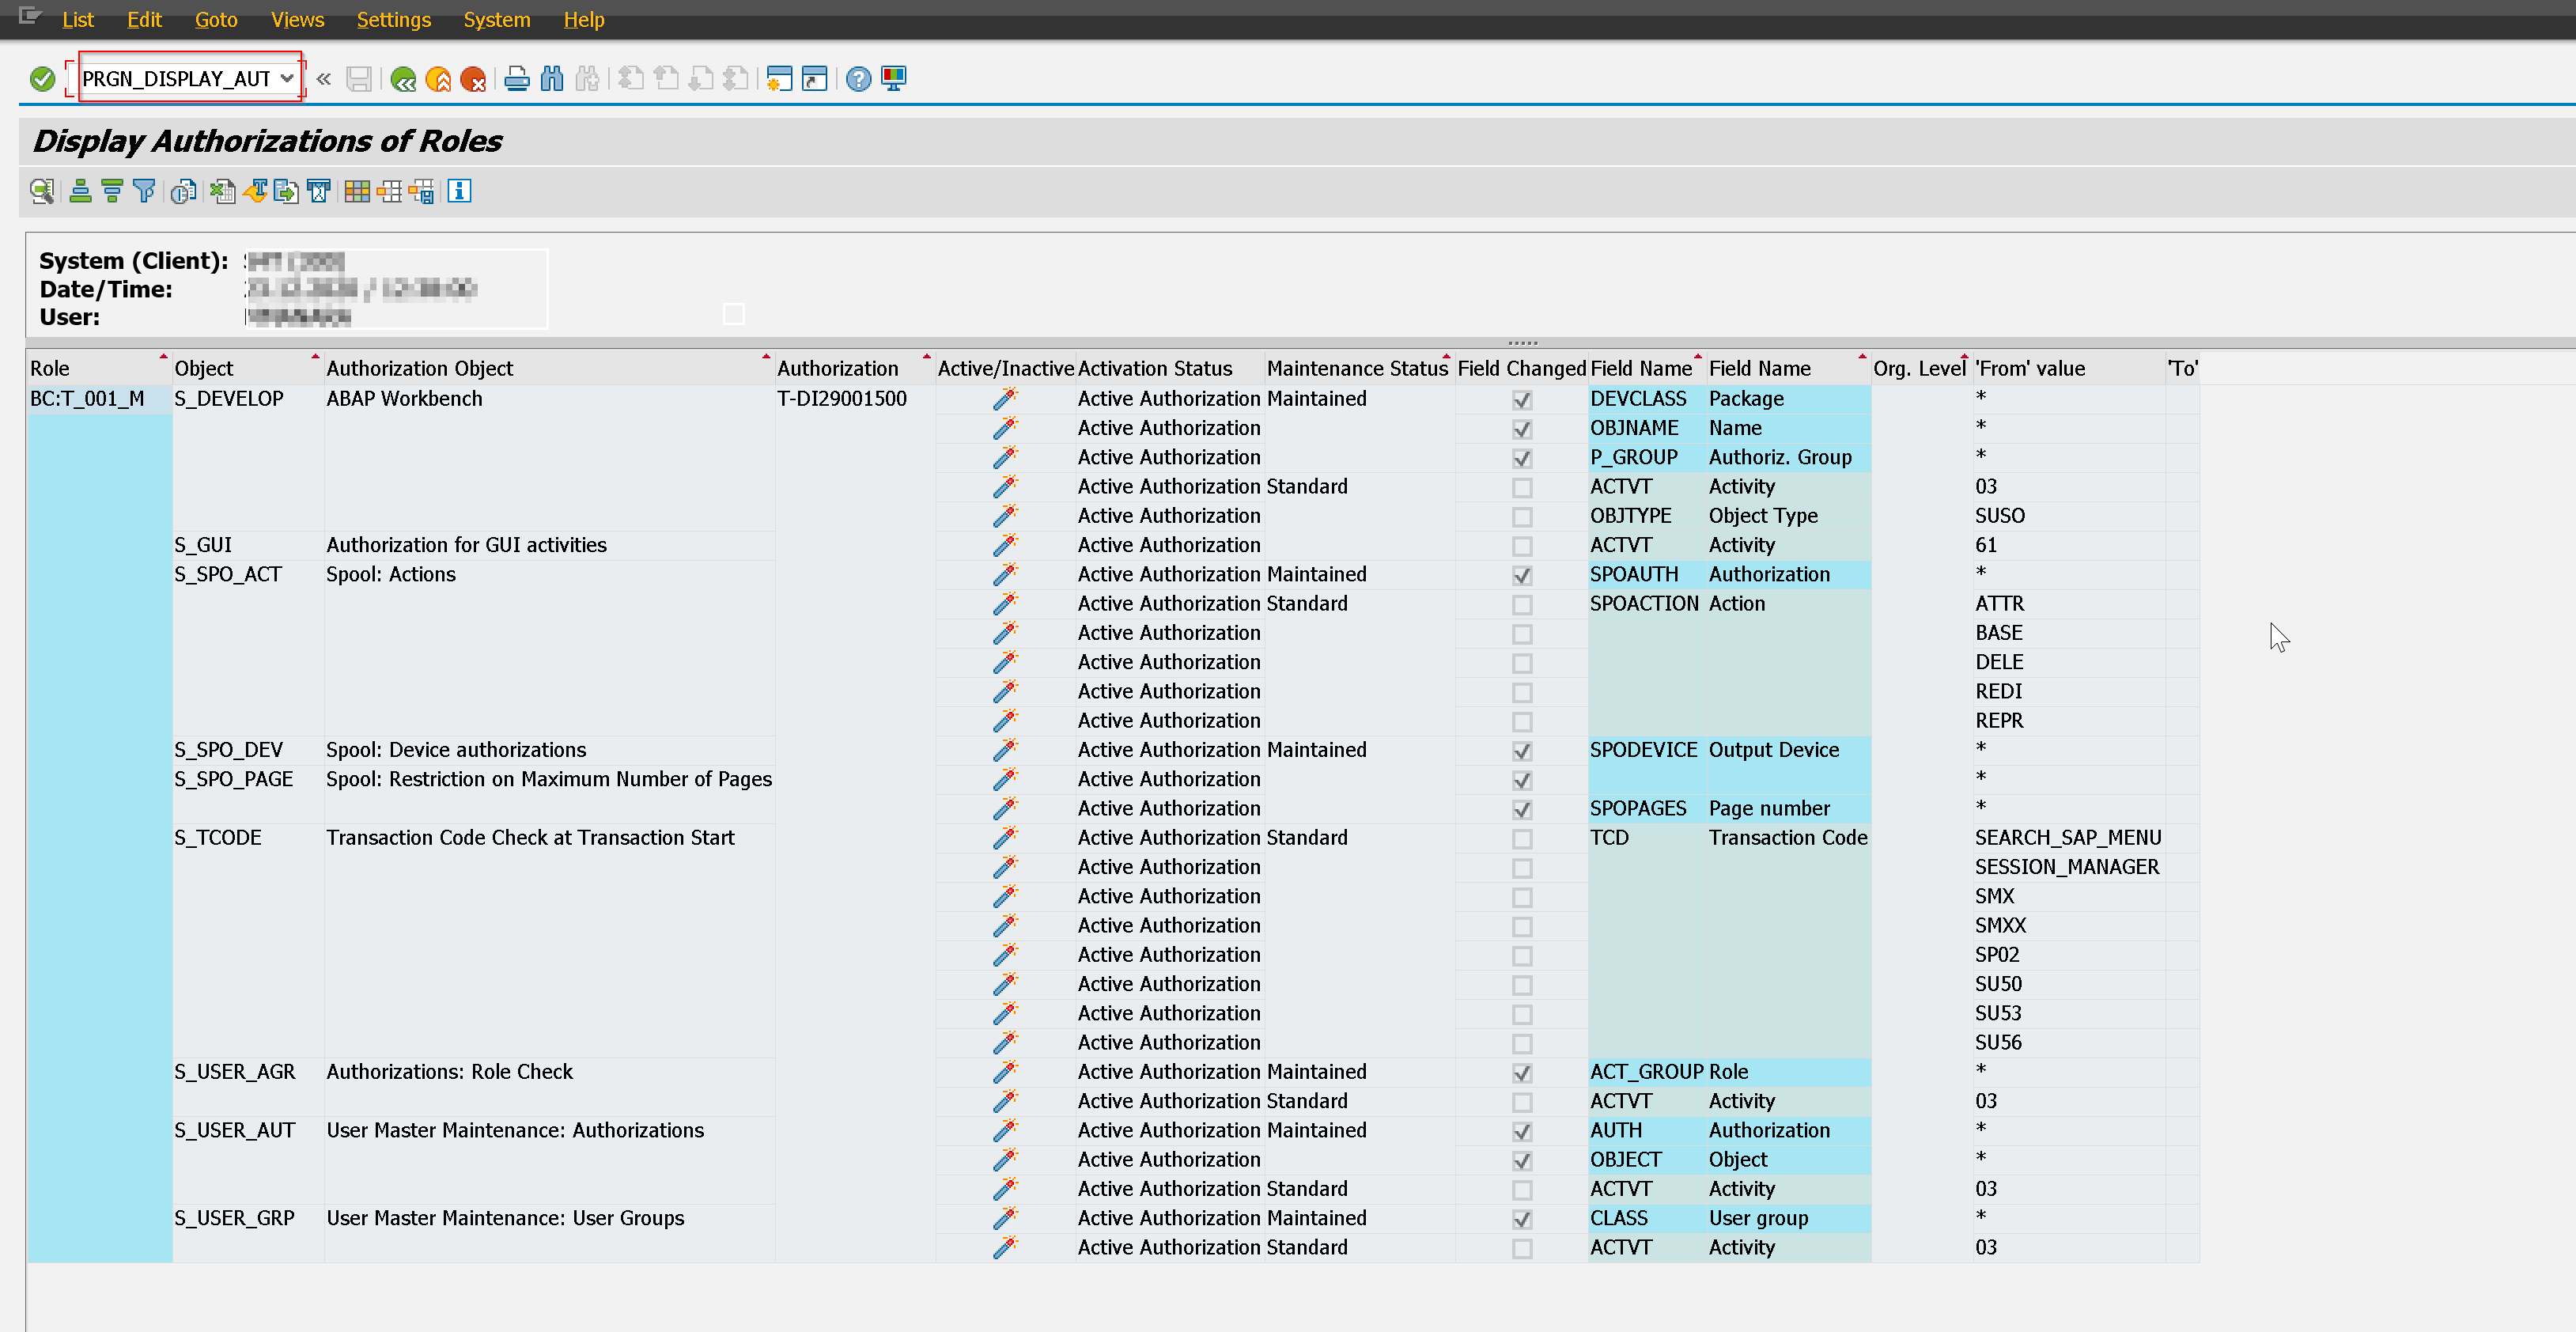Select the BC:T_001_M role cell
Viewport: 2576px width, 1332px height.
coord(87,399)
